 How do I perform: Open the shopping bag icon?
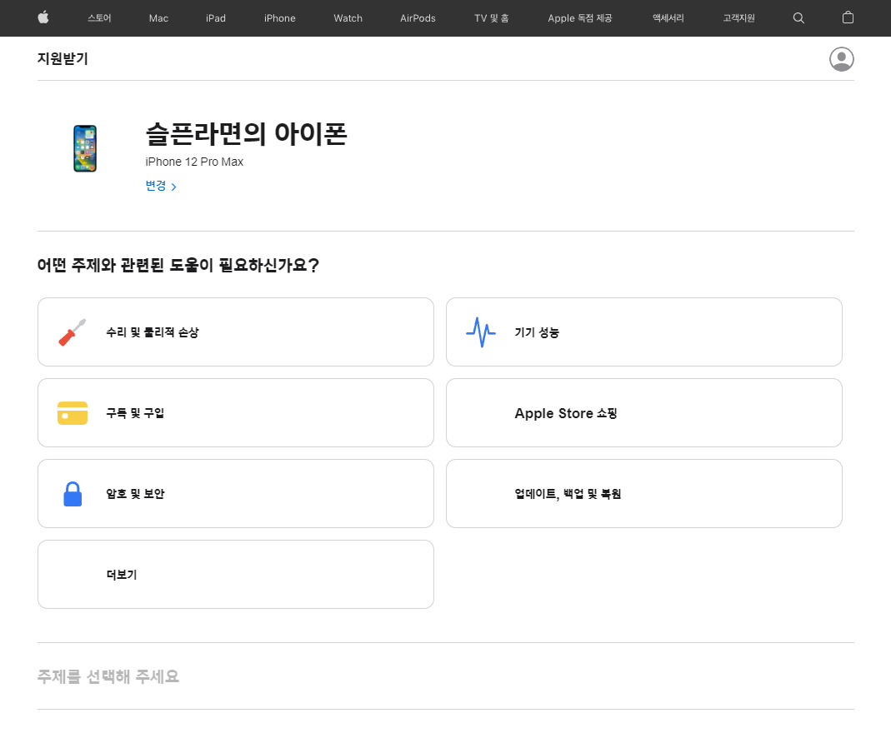point(848,17)
